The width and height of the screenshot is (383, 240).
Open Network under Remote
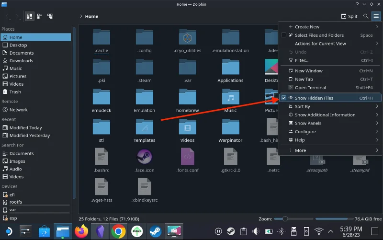36,110
